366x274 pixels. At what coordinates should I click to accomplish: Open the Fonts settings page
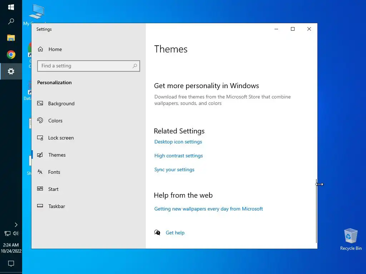(x=54, y=172)
